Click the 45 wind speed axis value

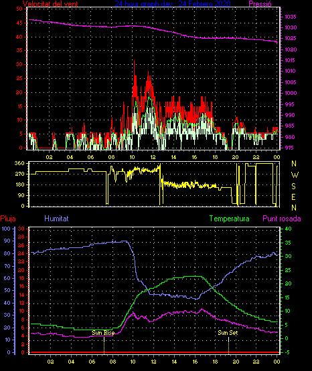point(19,23)
